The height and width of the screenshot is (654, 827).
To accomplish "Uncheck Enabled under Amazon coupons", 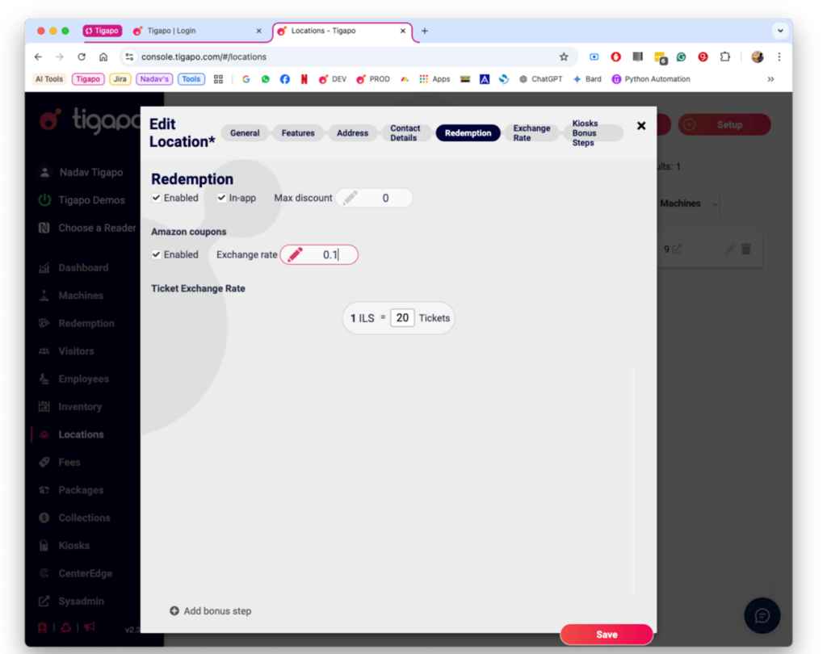I will (156, 254).
